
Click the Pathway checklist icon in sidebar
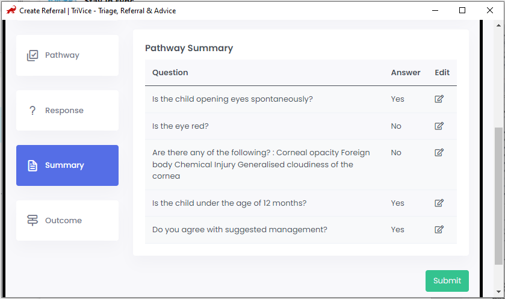pyautogui.click(x=33, y=55)
